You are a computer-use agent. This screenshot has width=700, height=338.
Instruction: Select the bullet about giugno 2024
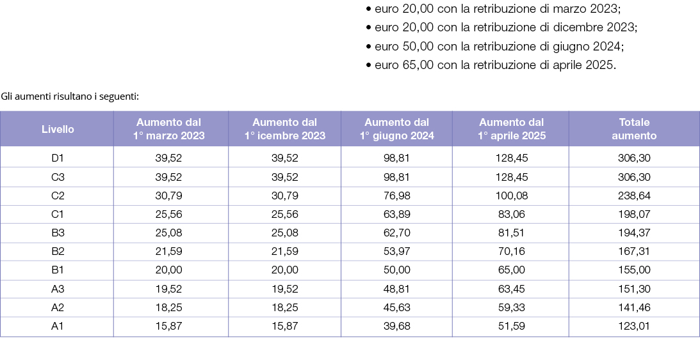point(494,46)
